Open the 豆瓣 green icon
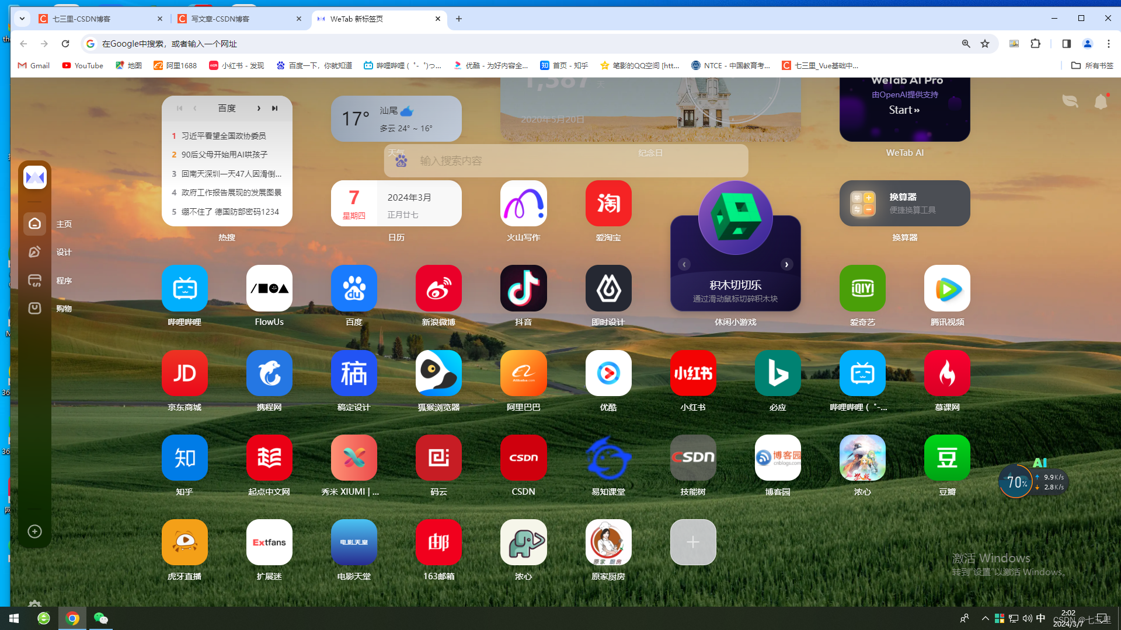Screen dimensions: 1121x630 click(947, 458)
